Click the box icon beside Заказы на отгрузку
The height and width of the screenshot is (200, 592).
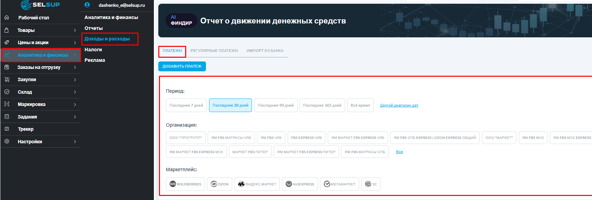(7, 67)
